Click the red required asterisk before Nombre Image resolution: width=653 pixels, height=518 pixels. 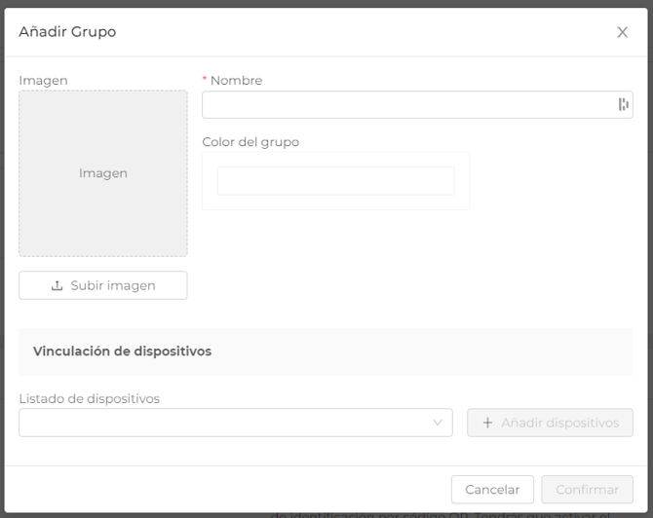(x=205, y=80)
